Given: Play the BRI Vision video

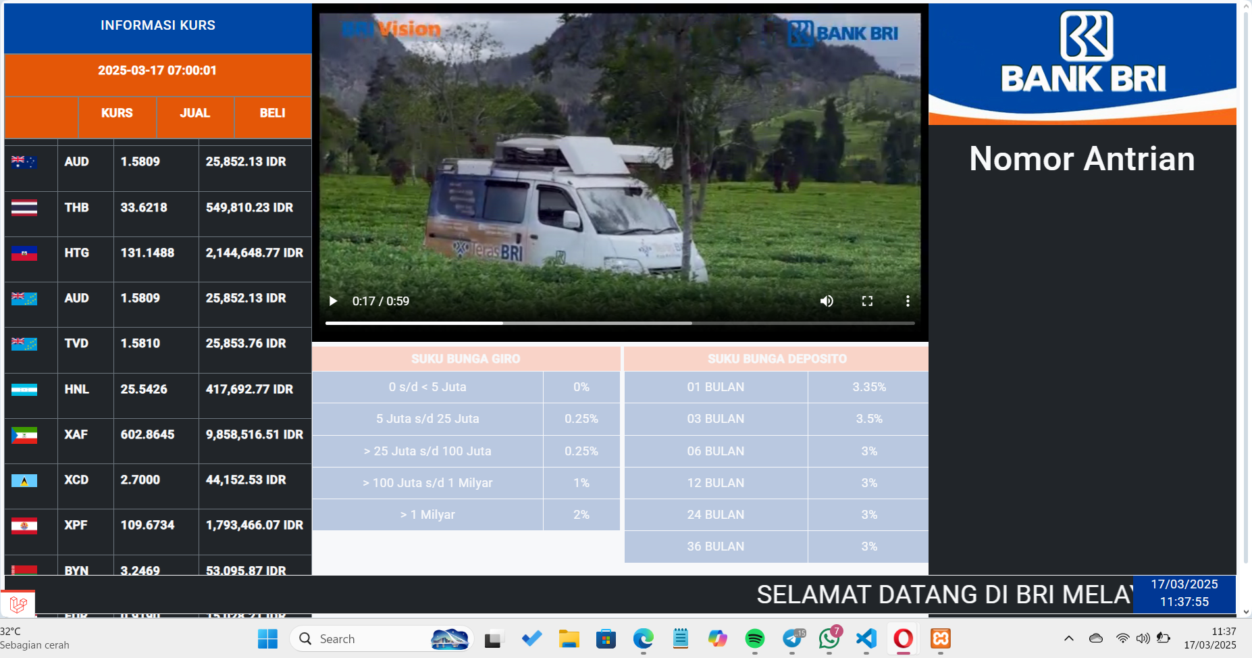Looking at the screenshot, I should (333, 301).
